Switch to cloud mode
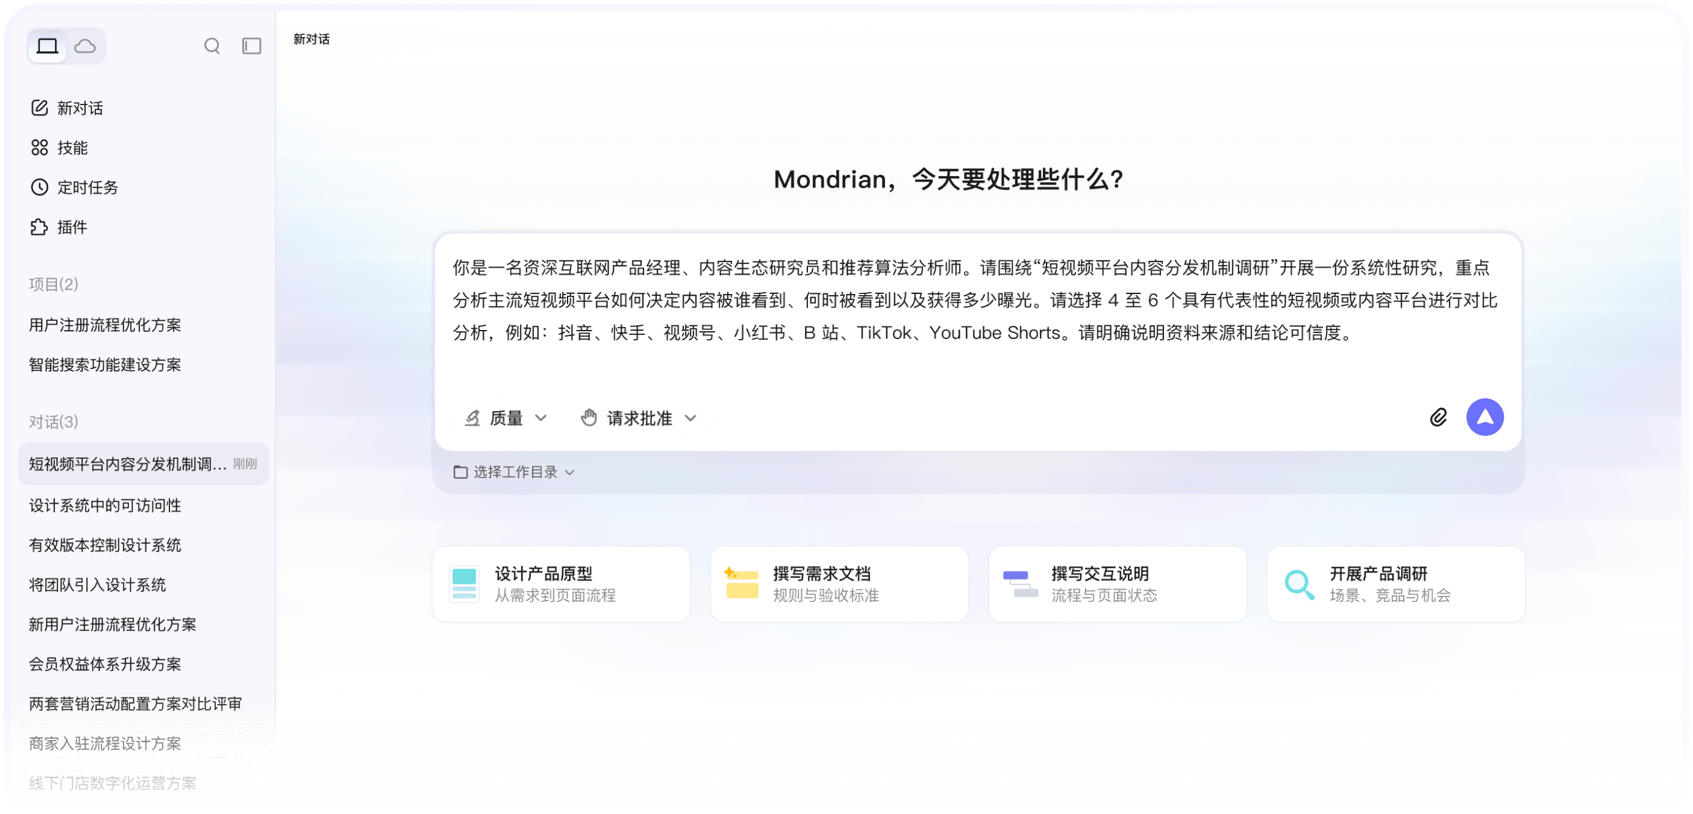Viewport: 1693px width, 814px height. pyautogui.click(x=85, y=46)
